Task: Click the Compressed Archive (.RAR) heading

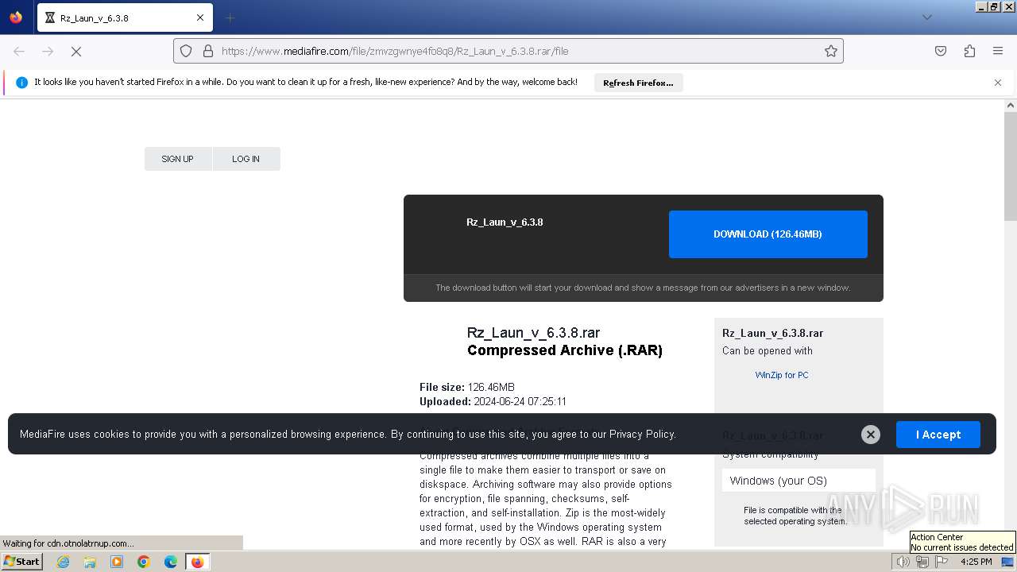Action: pyautogui.click(x=565, y=350)
